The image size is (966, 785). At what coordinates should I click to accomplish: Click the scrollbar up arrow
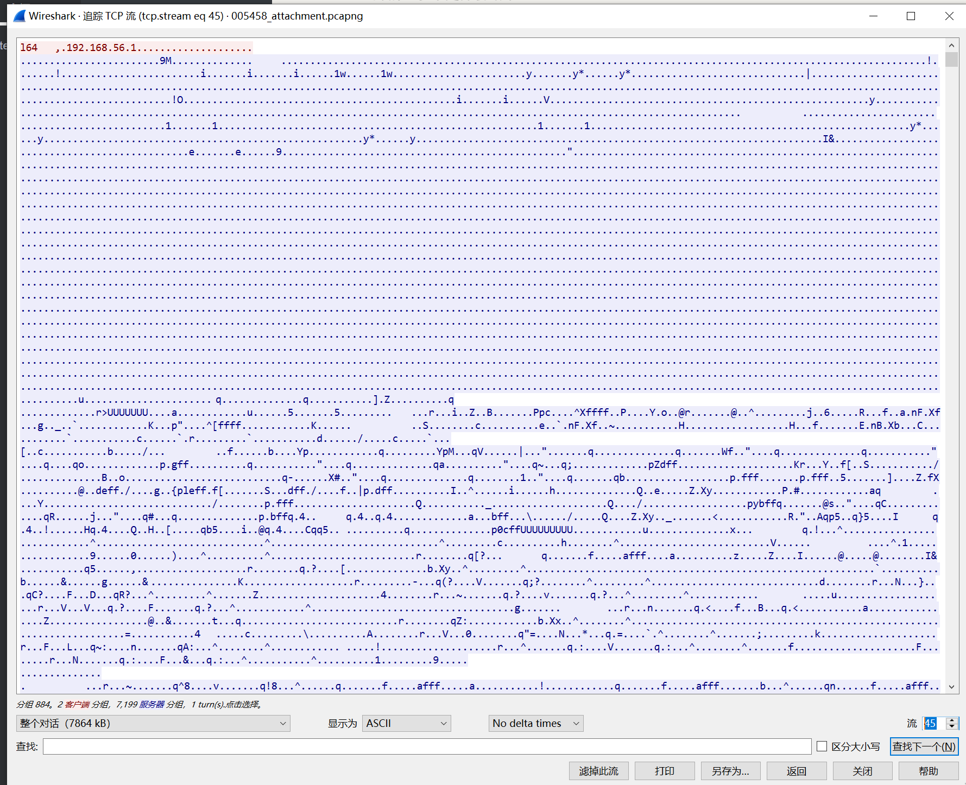click(x=951, y=46)
